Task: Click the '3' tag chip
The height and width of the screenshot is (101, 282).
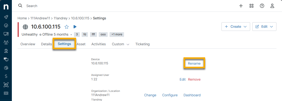Action: pos(77,35)
